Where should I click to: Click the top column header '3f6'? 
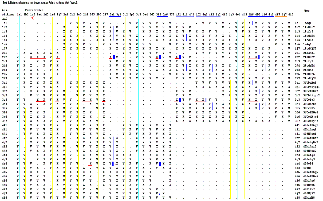(x=159, y=14)
